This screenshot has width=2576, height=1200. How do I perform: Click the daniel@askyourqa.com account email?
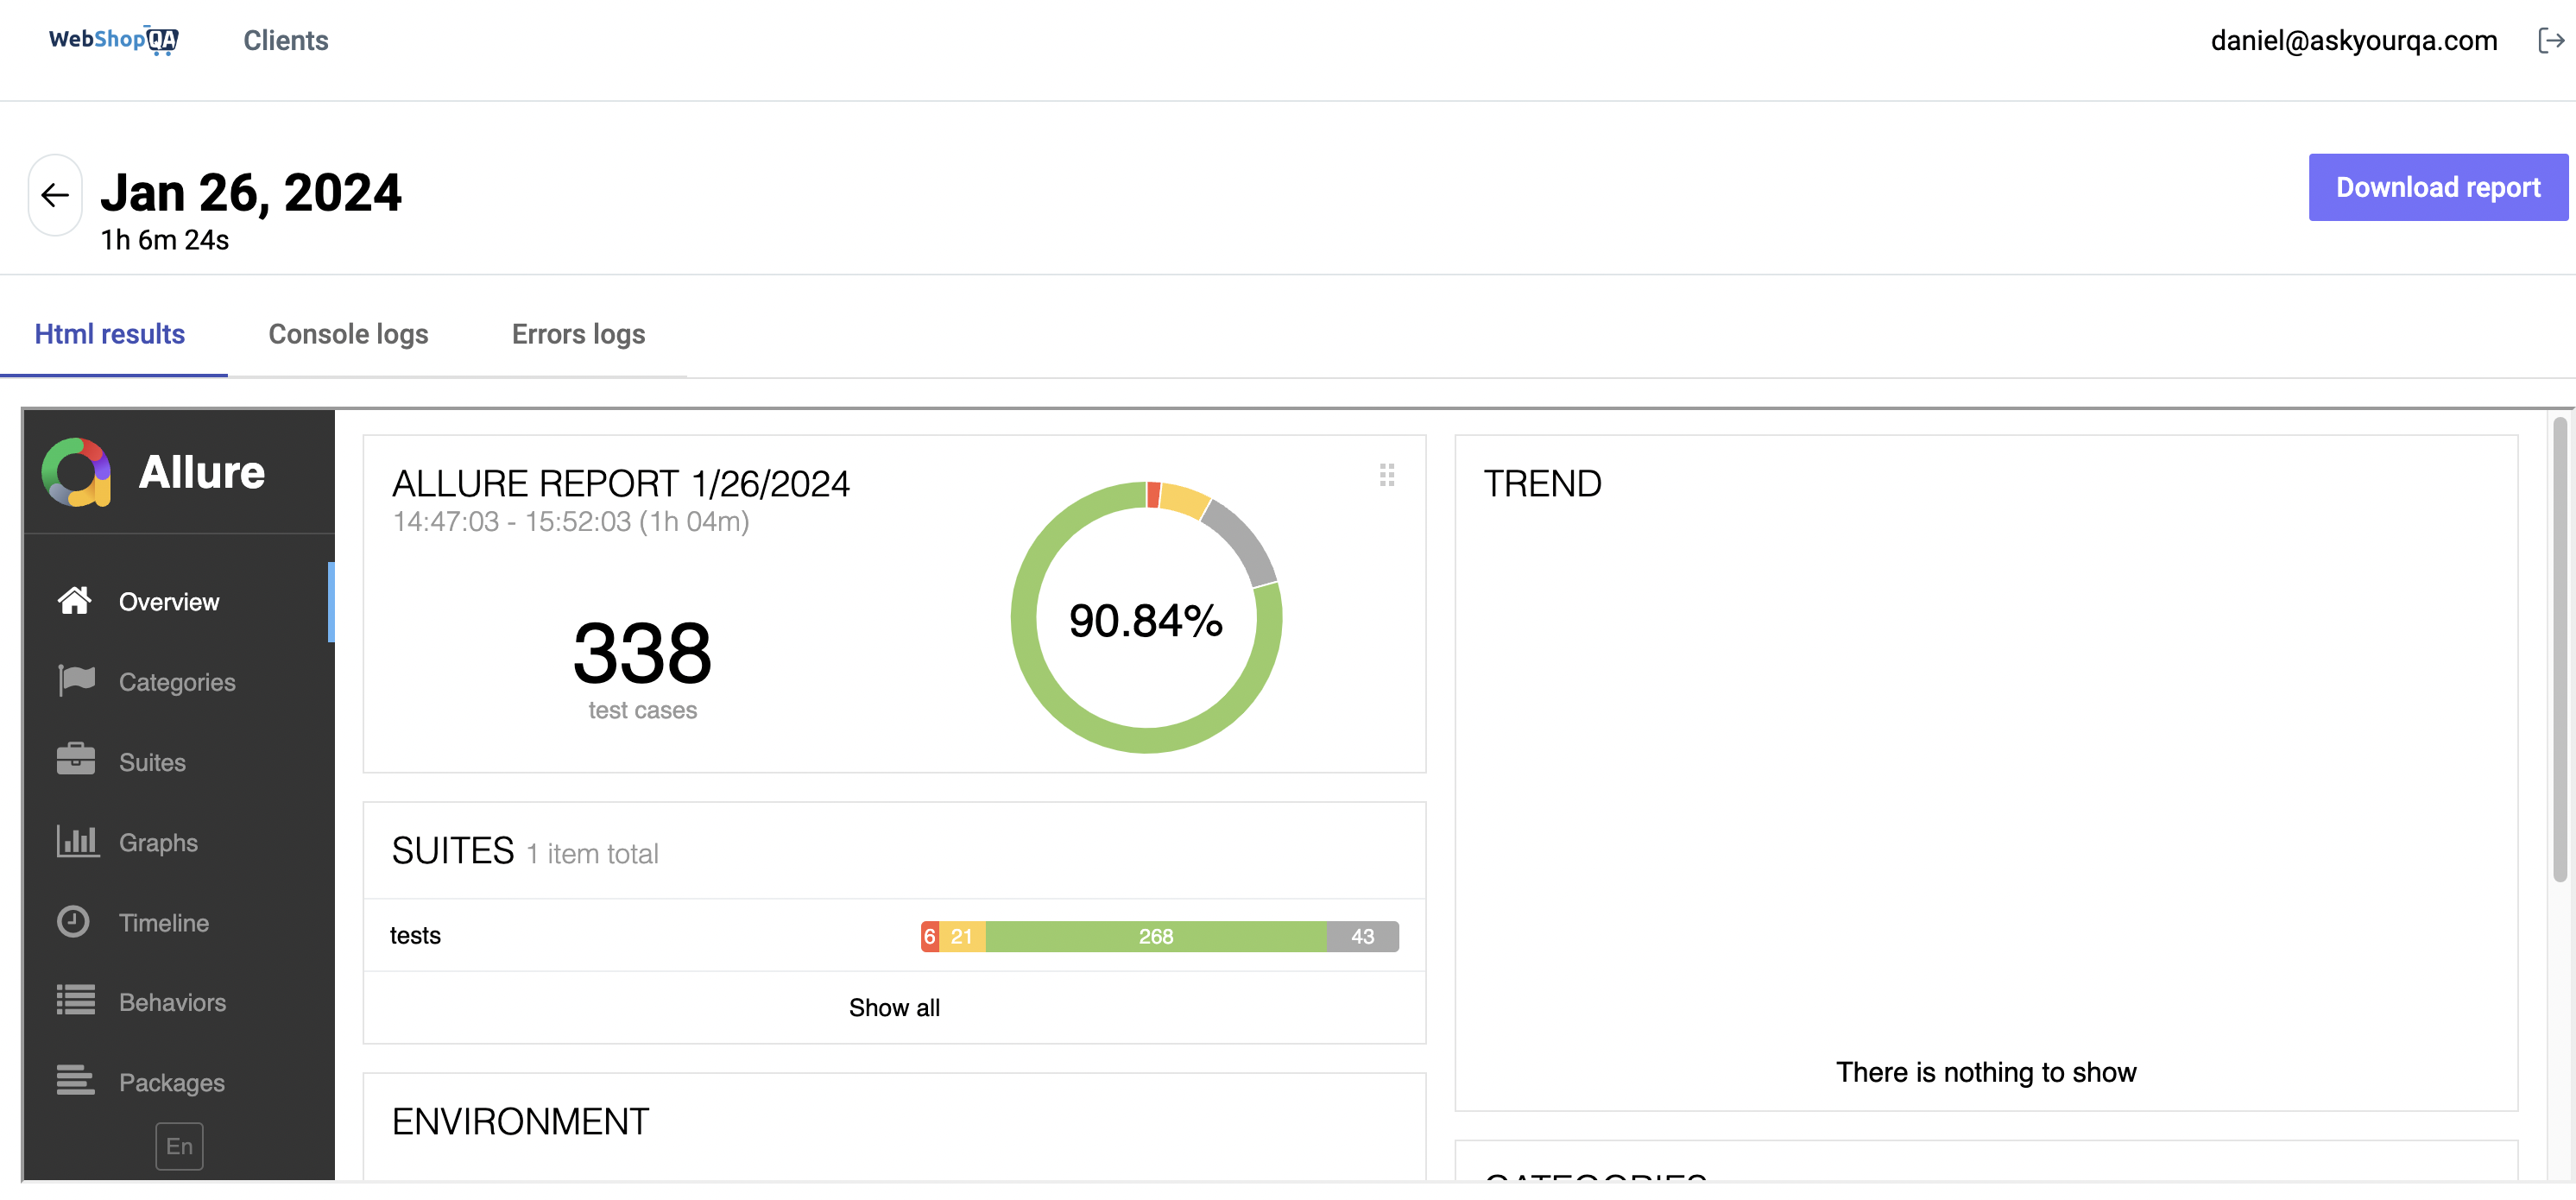tap(2354, 40)
